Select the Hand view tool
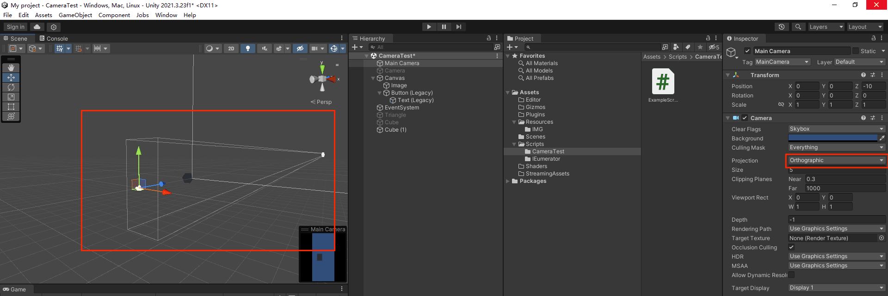888x296 pixels. coord(11,68)
